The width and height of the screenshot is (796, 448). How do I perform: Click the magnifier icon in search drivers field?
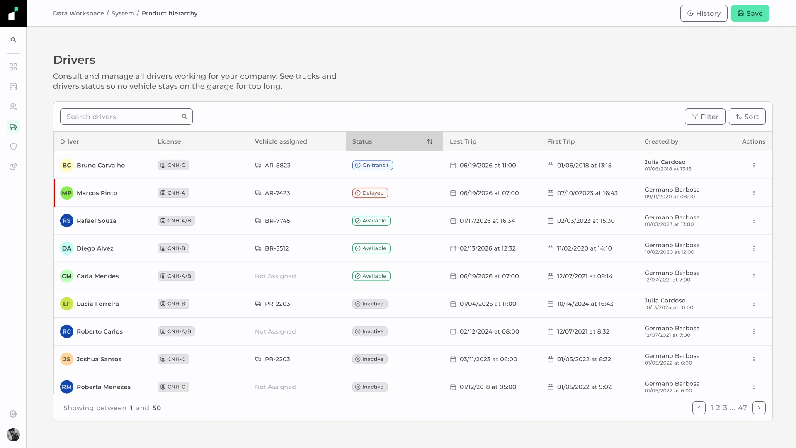tap(184, 117)
